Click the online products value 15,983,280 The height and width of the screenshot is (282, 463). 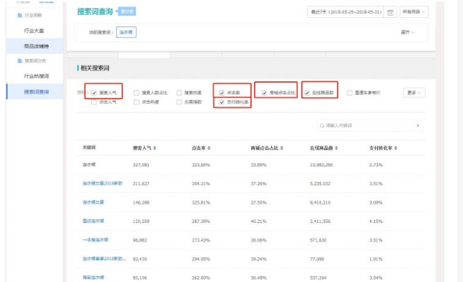pos(321,165)
